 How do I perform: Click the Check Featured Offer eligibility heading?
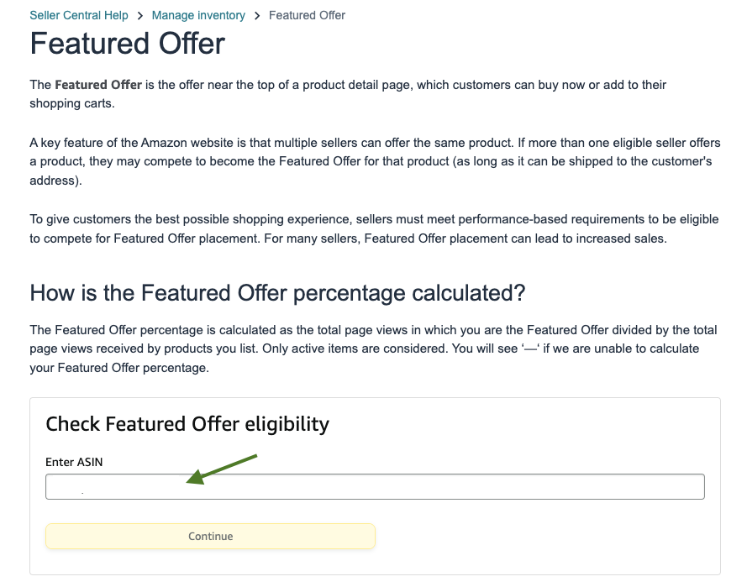[187, 424]
